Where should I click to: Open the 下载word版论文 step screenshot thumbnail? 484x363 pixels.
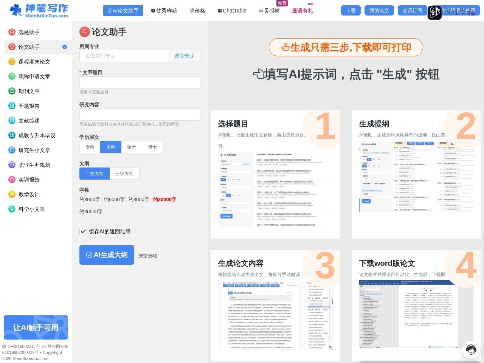click(x=416, y=315)
